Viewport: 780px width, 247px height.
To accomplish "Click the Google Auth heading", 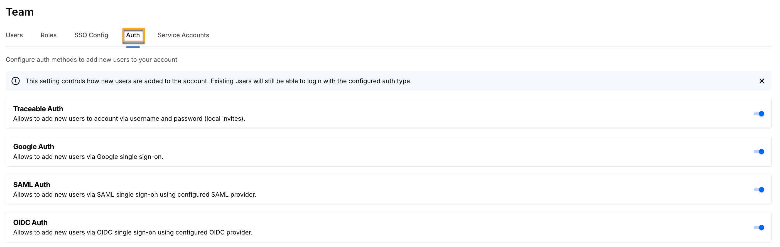I will click(34, 147).
